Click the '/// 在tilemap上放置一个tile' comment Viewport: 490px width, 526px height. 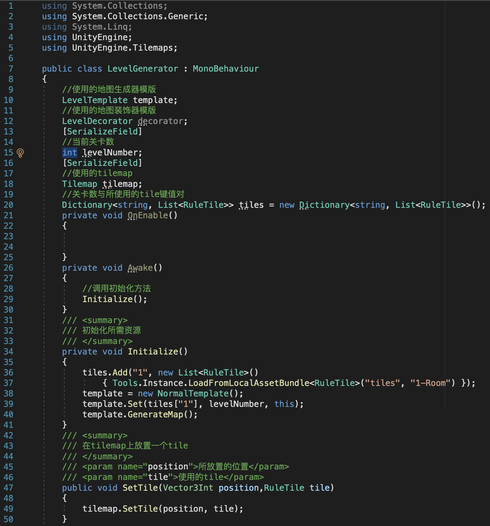click(x=125, y=446)
